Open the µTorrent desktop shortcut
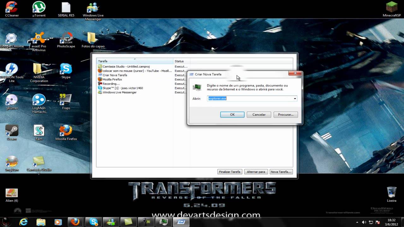Screen dimensions: 404x227 39,9
